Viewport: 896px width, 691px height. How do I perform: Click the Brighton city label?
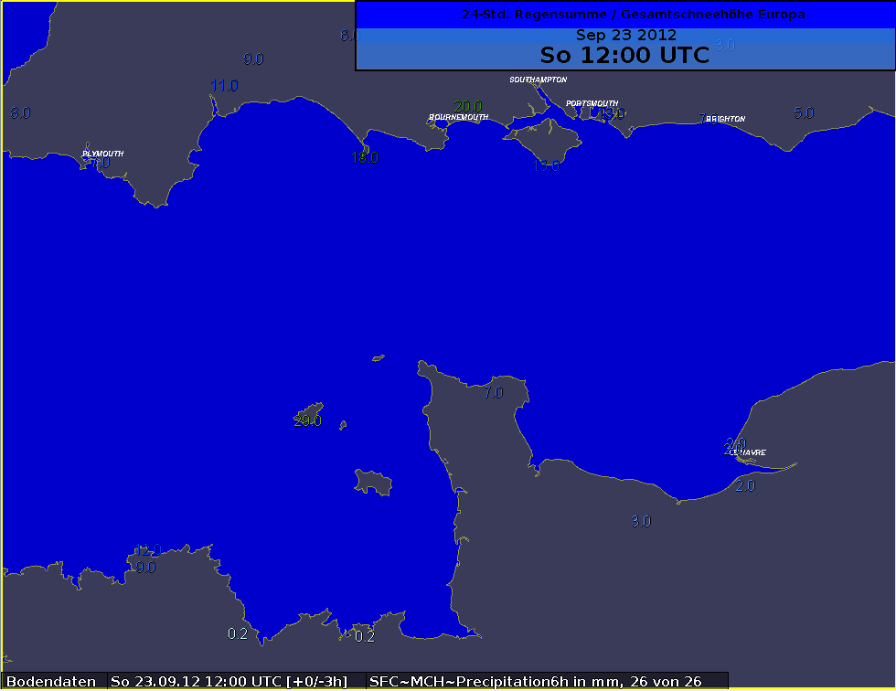726,119
